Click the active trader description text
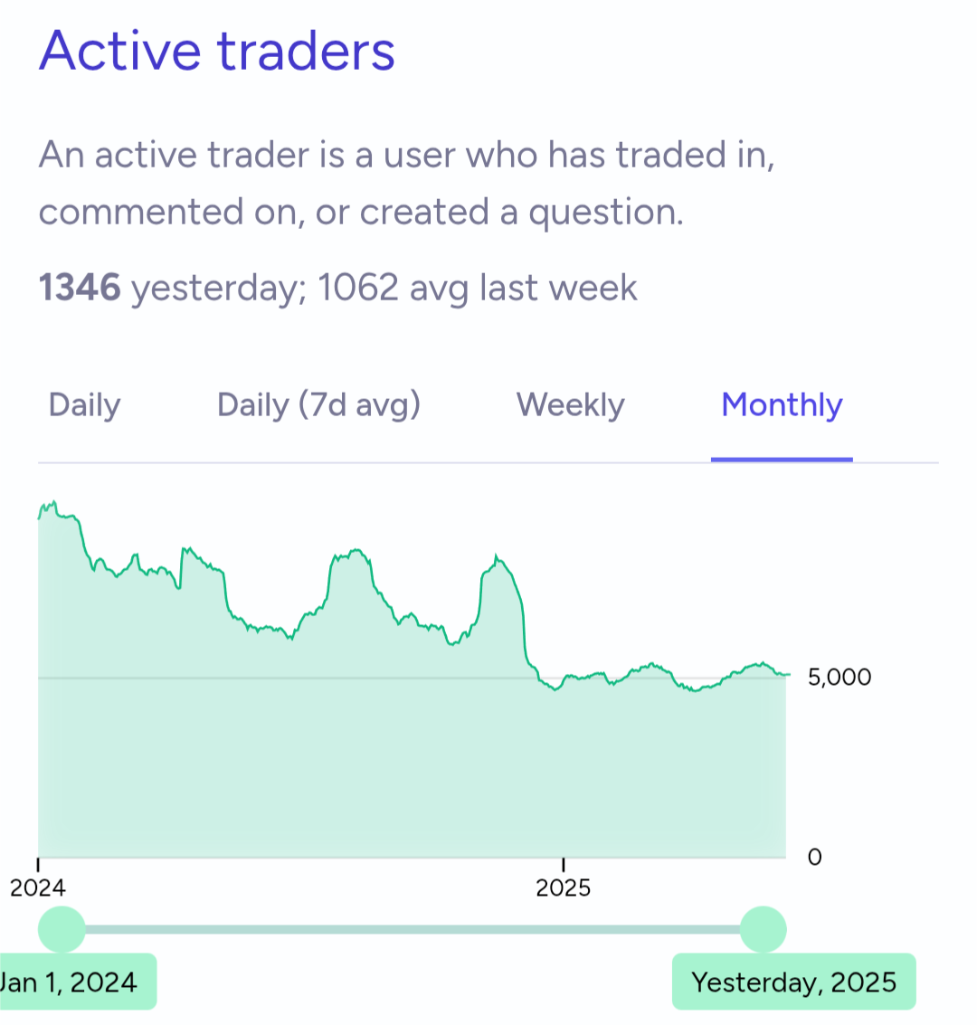Screen dimensions: 977x1025 pyautogui.click(x=406, y=183)
